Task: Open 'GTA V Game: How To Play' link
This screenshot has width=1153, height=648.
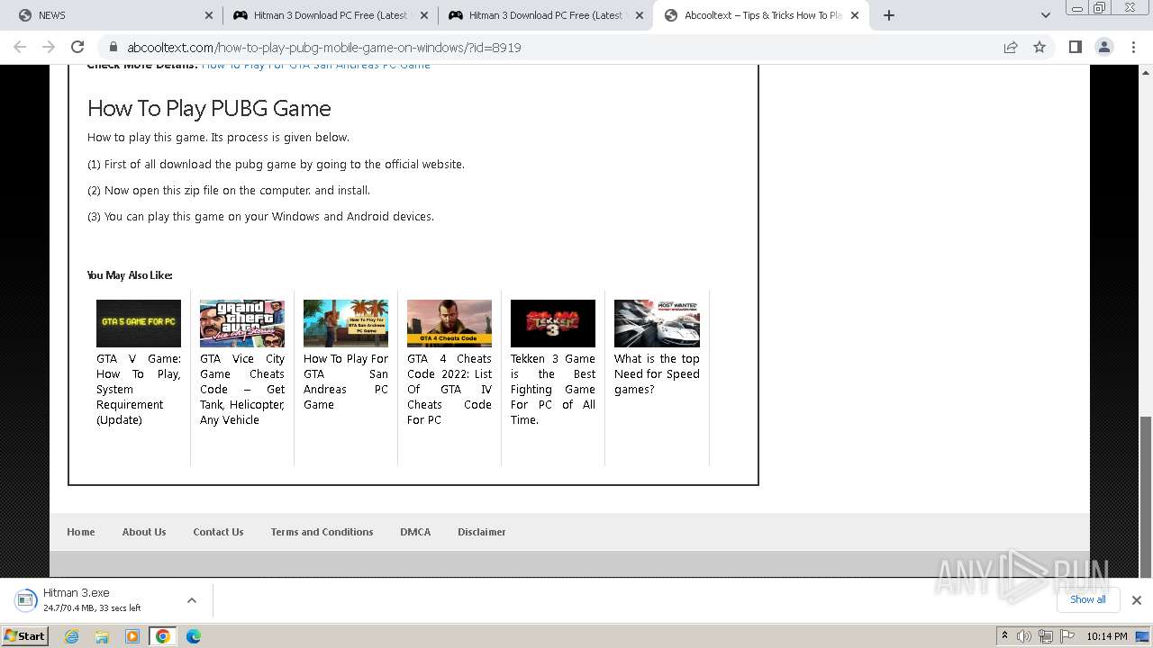Action: click(139, 389)
